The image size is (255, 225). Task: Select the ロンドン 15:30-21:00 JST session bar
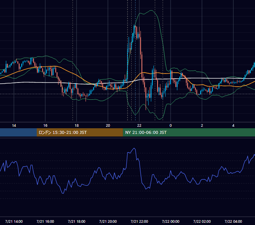pyautogui.click(x=79, y=132)
